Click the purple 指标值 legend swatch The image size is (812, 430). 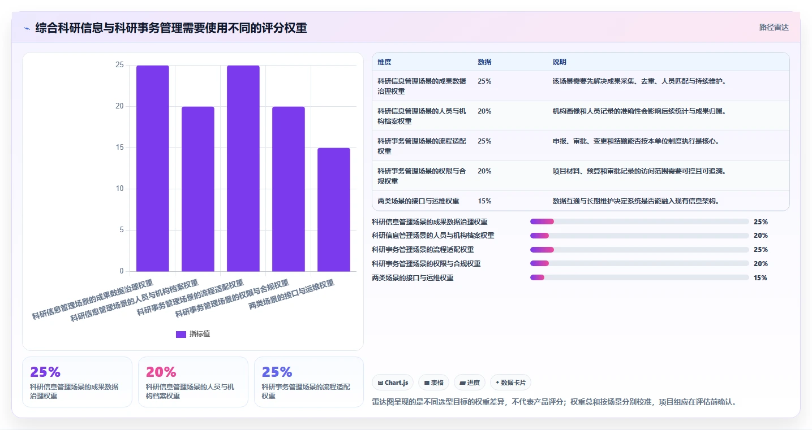(x=181, y=334)
